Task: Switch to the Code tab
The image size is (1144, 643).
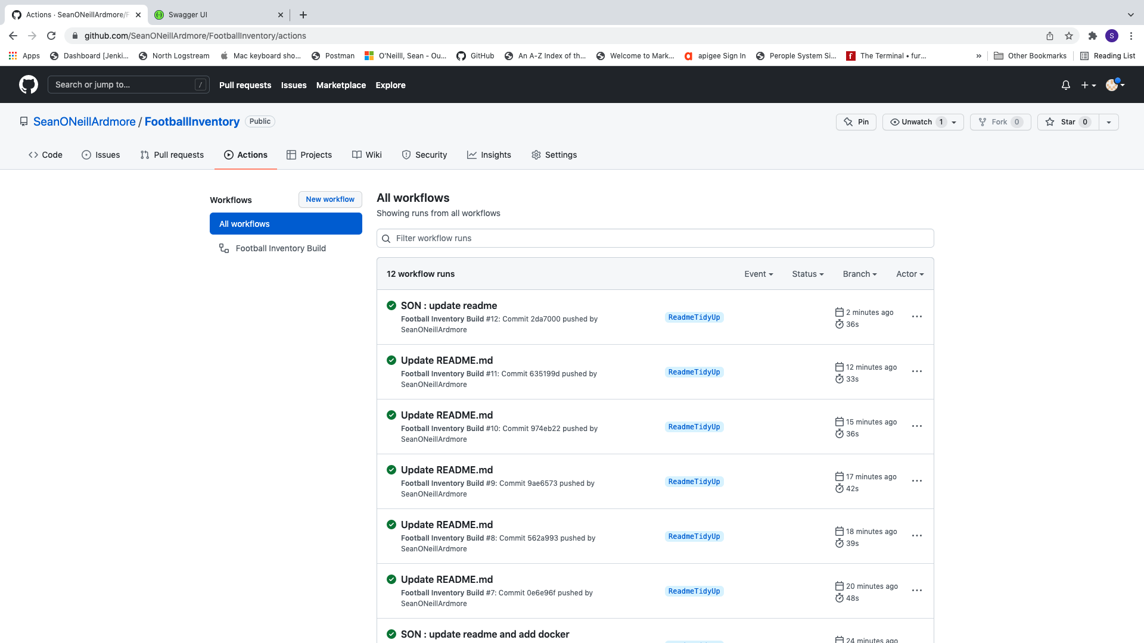Action: click(45, 155)
